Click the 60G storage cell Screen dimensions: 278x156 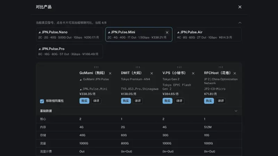tap(124, 135)
